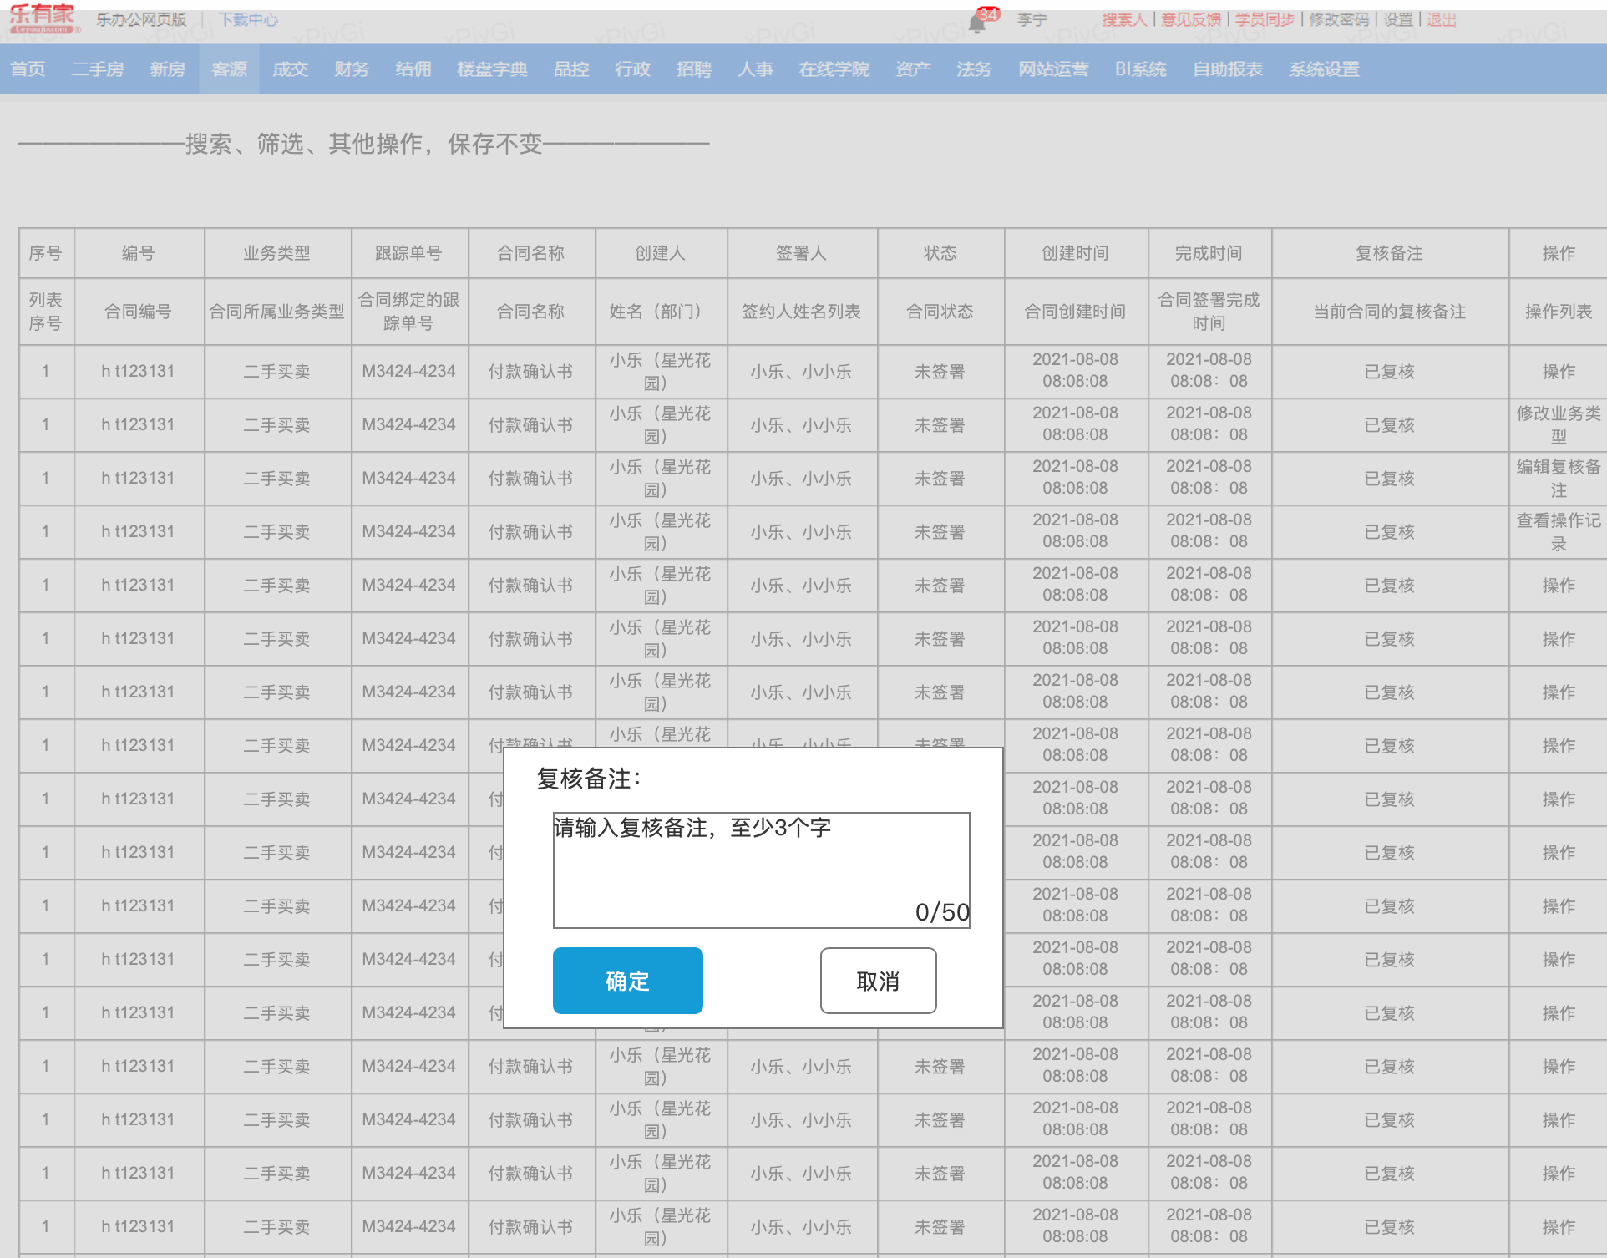
Task: Click 学员同步 link
Action: coord(1265,19)
